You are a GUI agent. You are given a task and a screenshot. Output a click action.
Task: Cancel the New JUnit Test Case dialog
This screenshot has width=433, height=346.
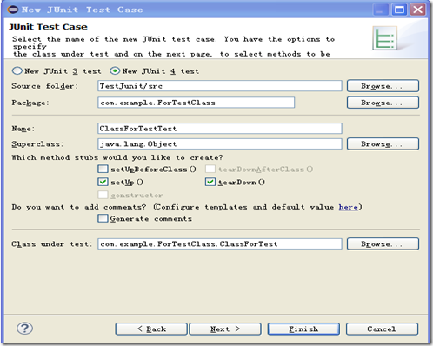point(382,329)
